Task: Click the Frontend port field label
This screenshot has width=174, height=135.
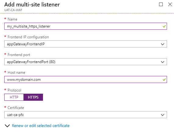Action: (x=19, y=55)
